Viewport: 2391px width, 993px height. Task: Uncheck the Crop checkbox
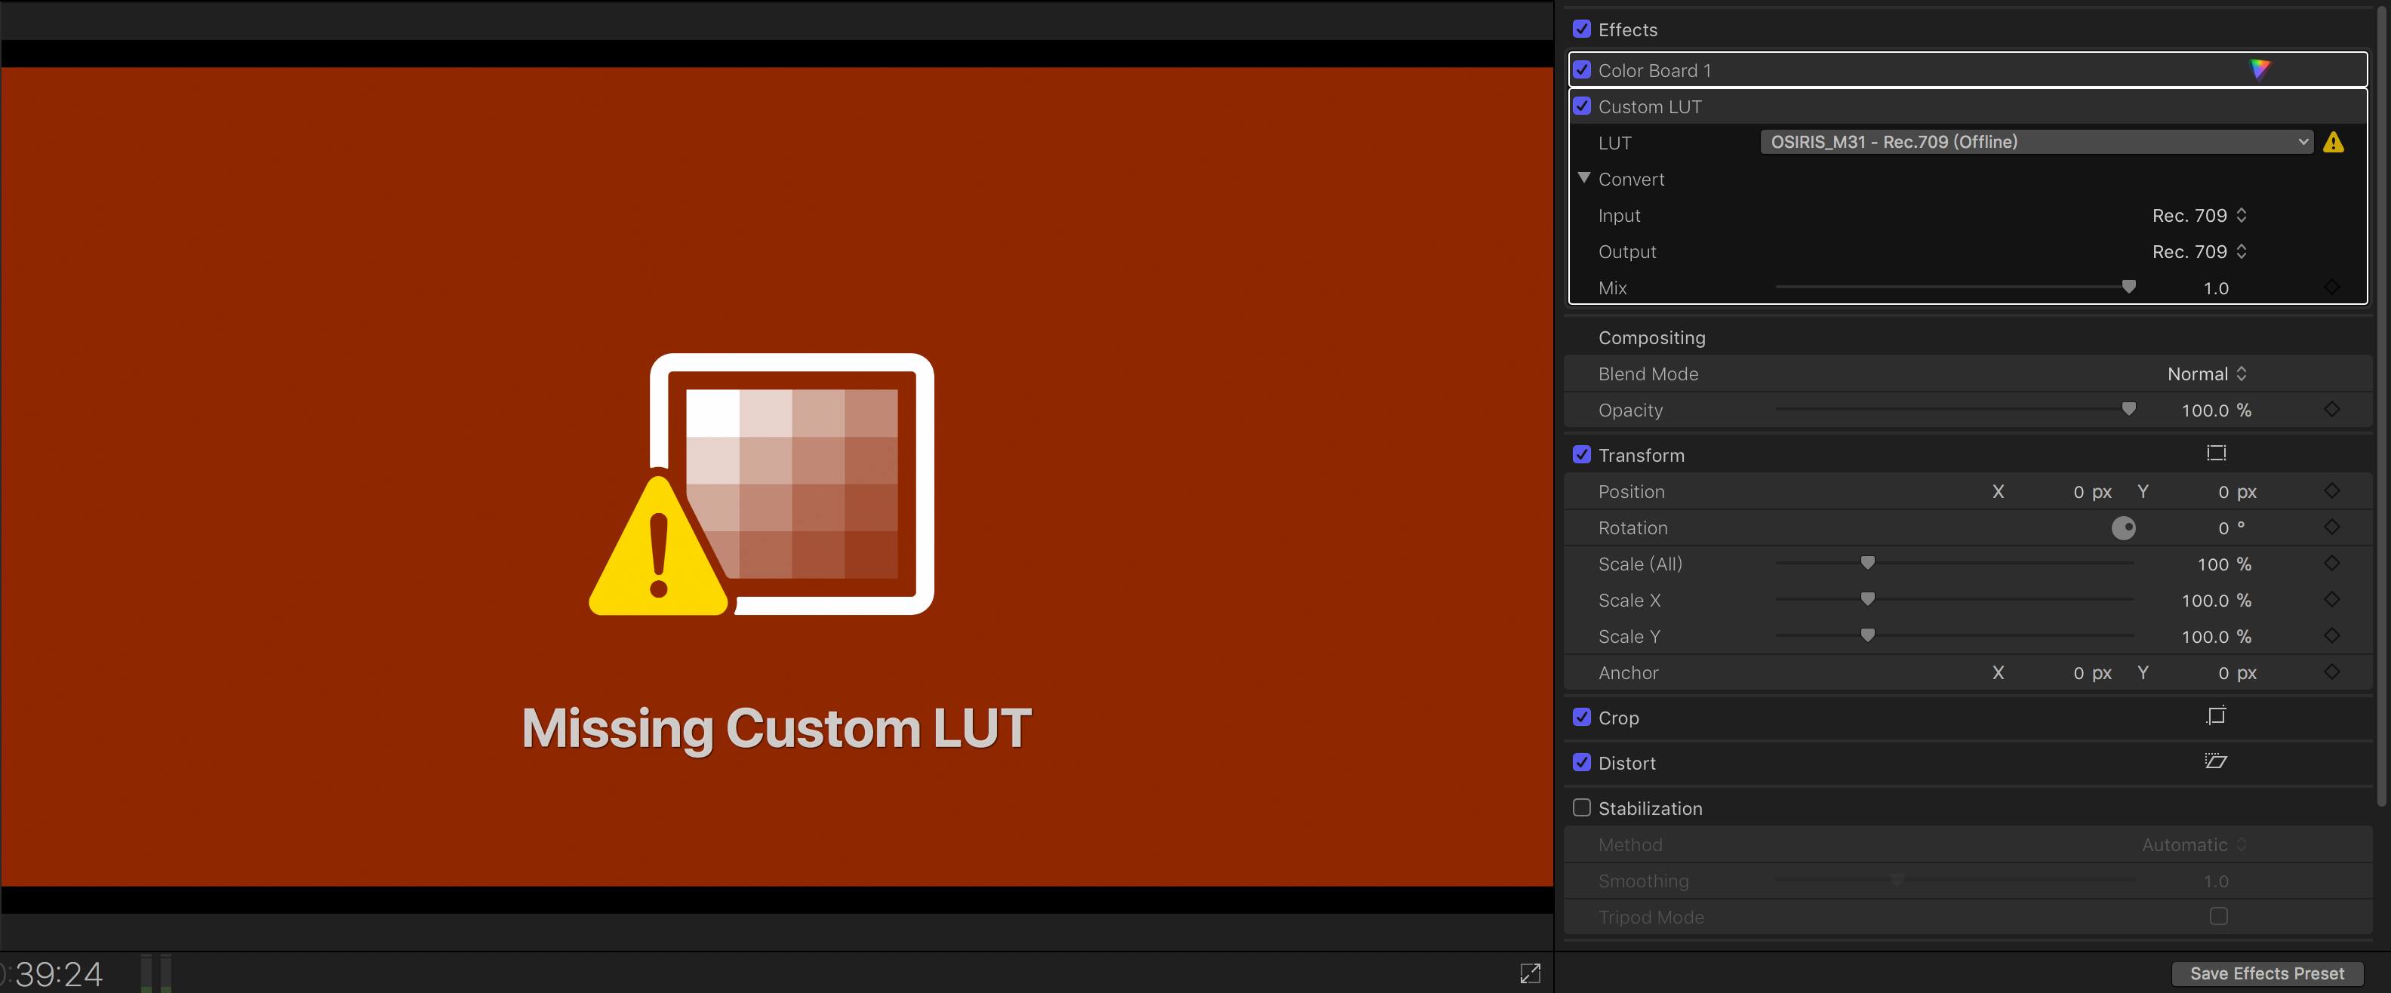[1582, 718]
